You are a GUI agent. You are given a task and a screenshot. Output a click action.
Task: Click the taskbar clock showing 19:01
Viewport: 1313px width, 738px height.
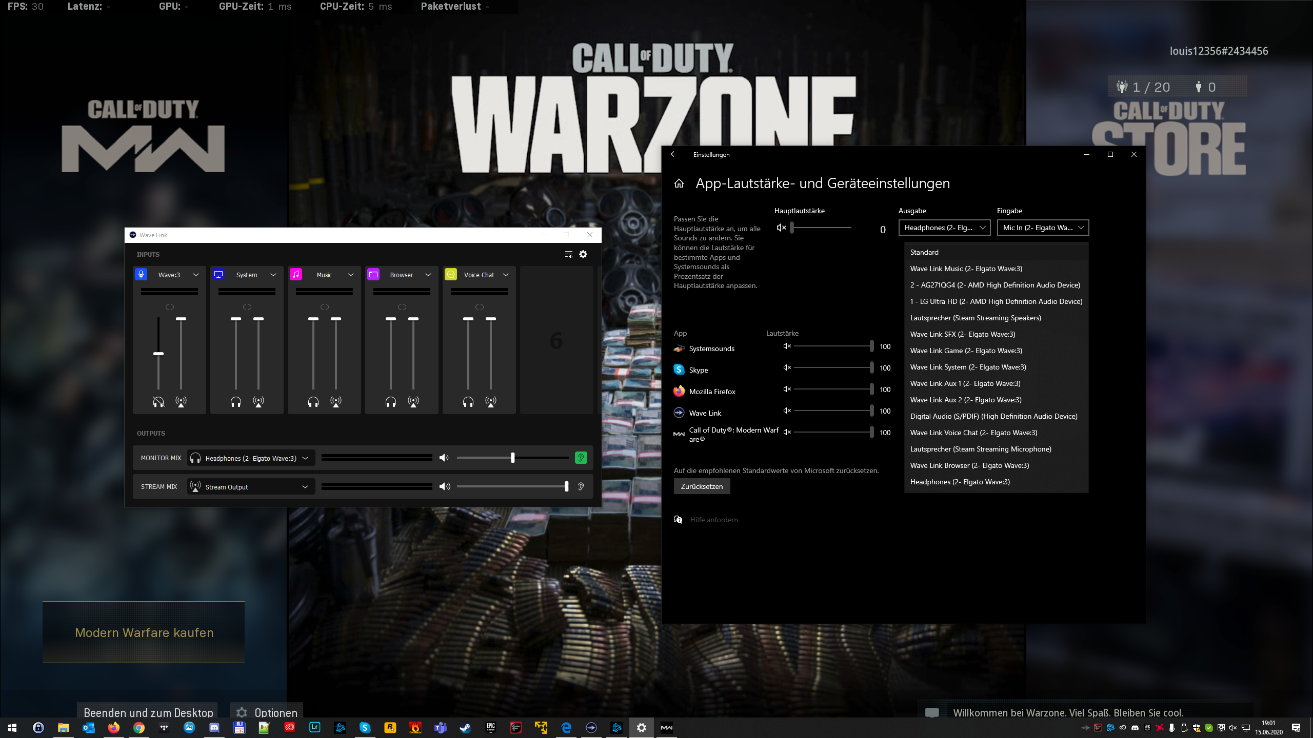point(1269,728)
